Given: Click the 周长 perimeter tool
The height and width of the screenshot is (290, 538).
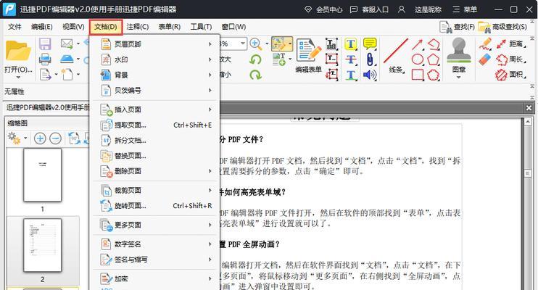Looking at the screenshot, I should tap(510, 59).
